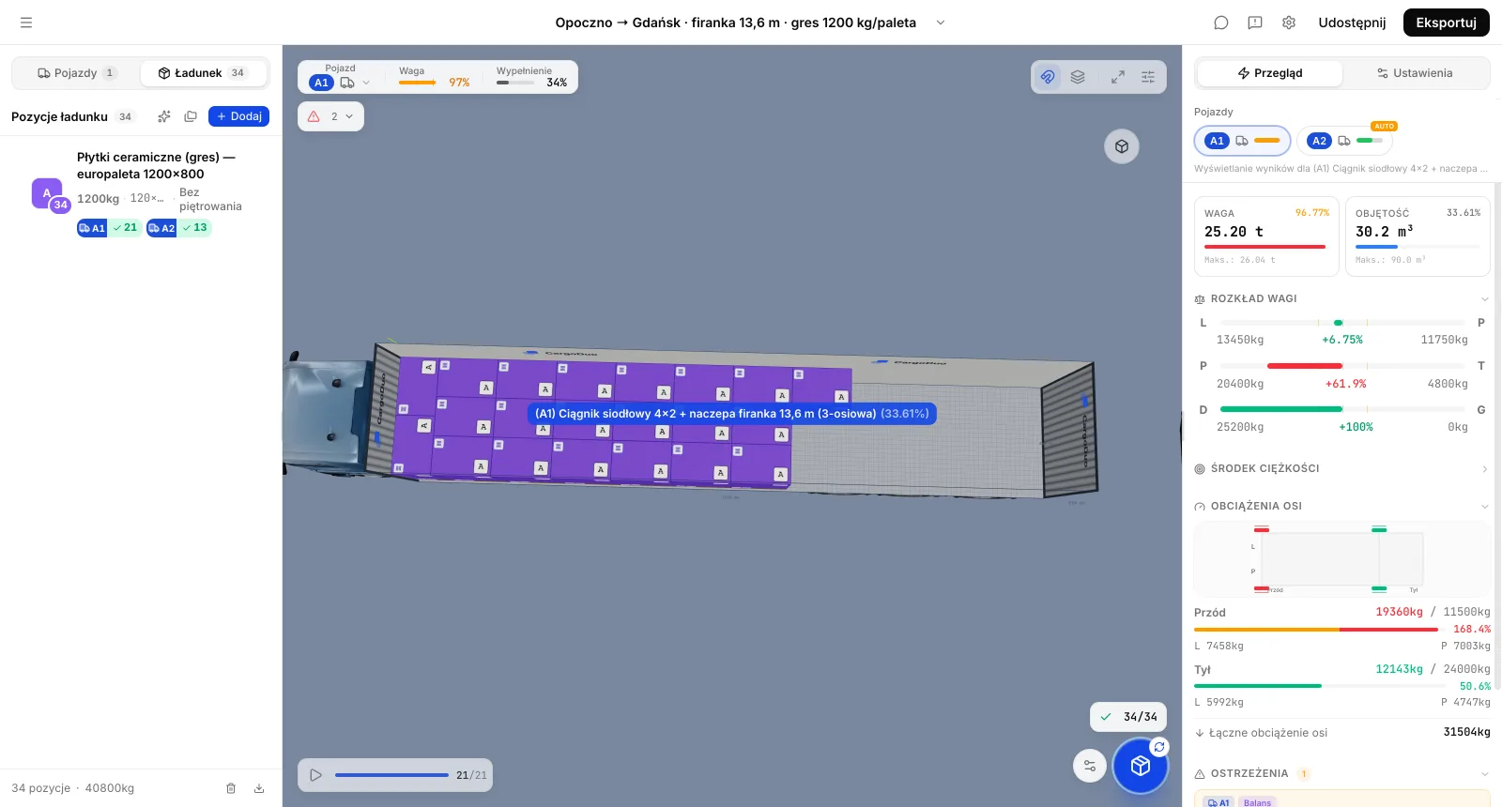
Task: Click the Eksportuj button
Action: 1447,23
